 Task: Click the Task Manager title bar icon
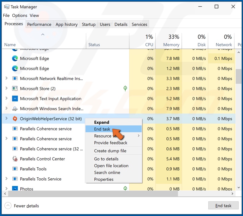click(x=7, y=7)
